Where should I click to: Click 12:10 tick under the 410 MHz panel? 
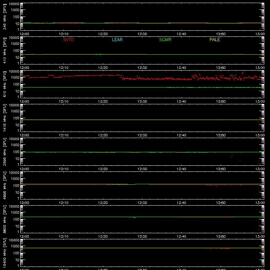pos(64,68)
